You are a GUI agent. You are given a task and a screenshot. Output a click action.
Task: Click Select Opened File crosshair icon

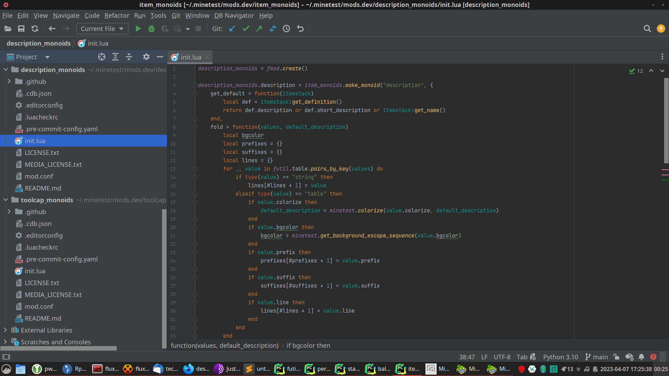click(102, 57)
